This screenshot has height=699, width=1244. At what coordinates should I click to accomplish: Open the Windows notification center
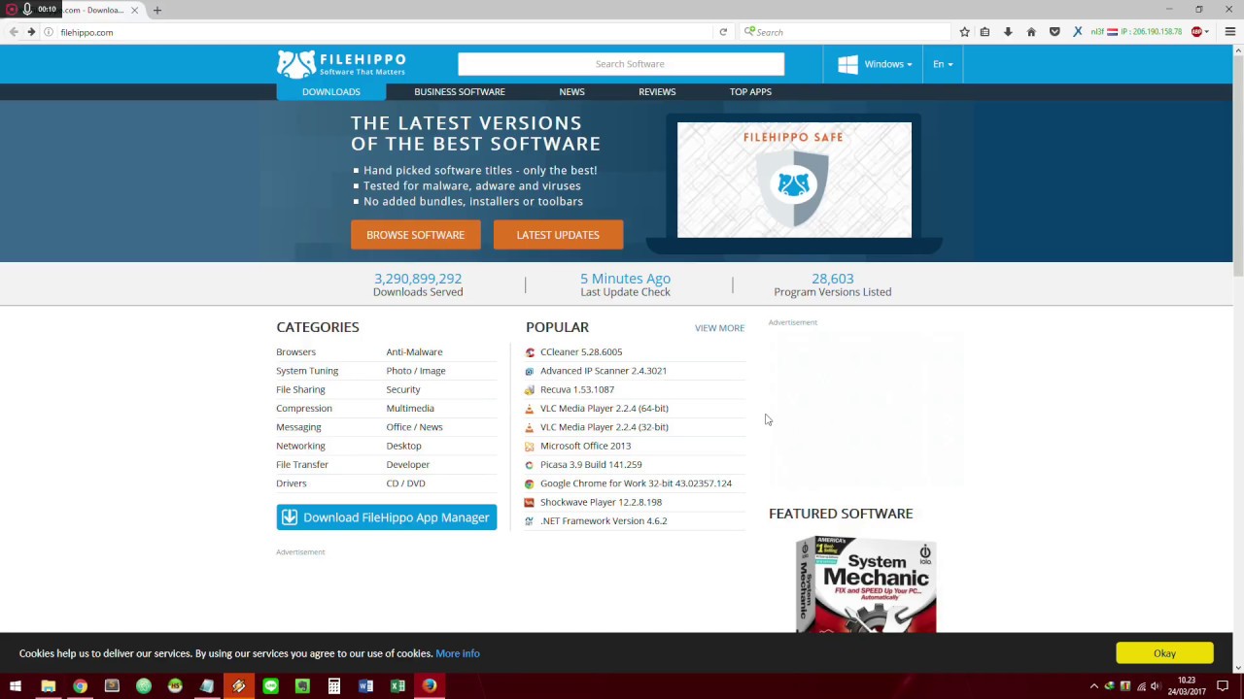click(x=1223, y=686)
